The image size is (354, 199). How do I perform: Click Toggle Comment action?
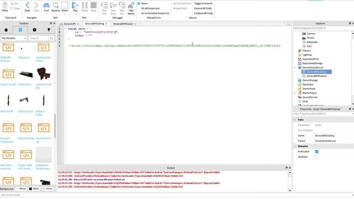point(203,3)
